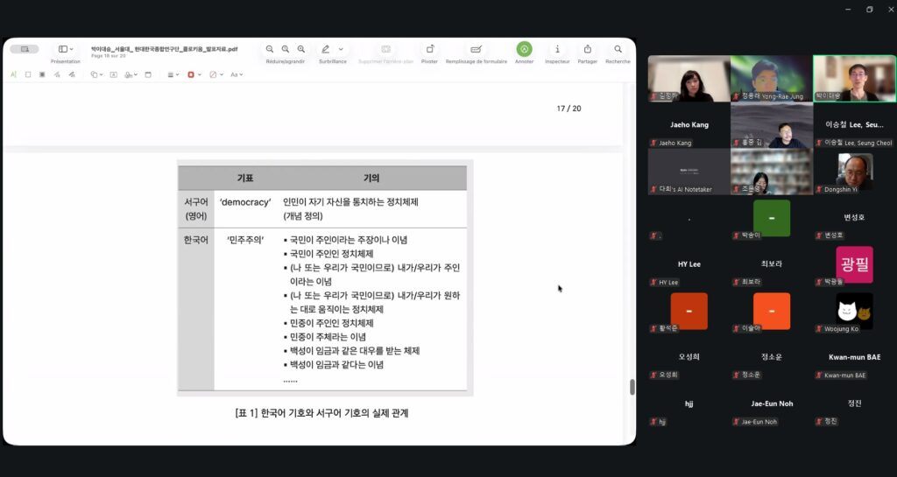Screen dimensions: 897x477
Task: Open the Aa text style dropdown
Action: click(237, 75)
